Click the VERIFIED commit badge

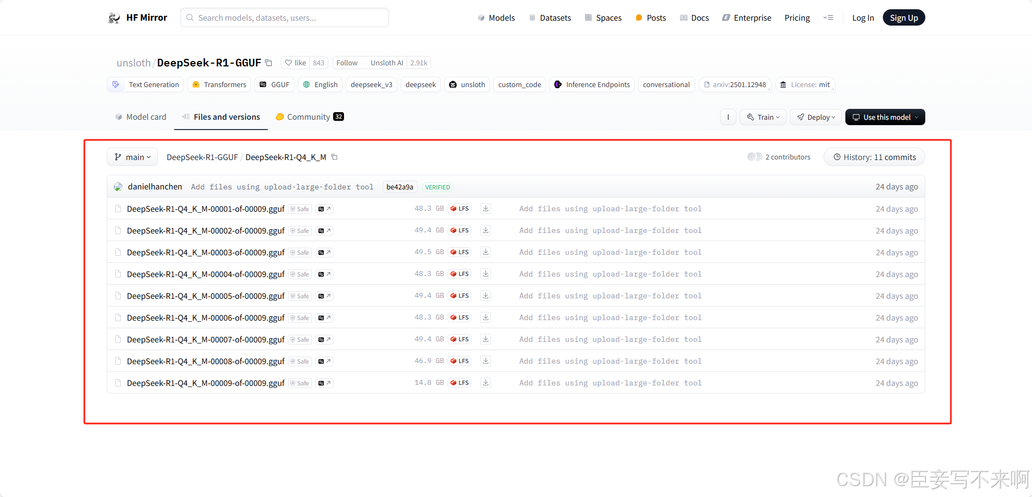point(438,187)
